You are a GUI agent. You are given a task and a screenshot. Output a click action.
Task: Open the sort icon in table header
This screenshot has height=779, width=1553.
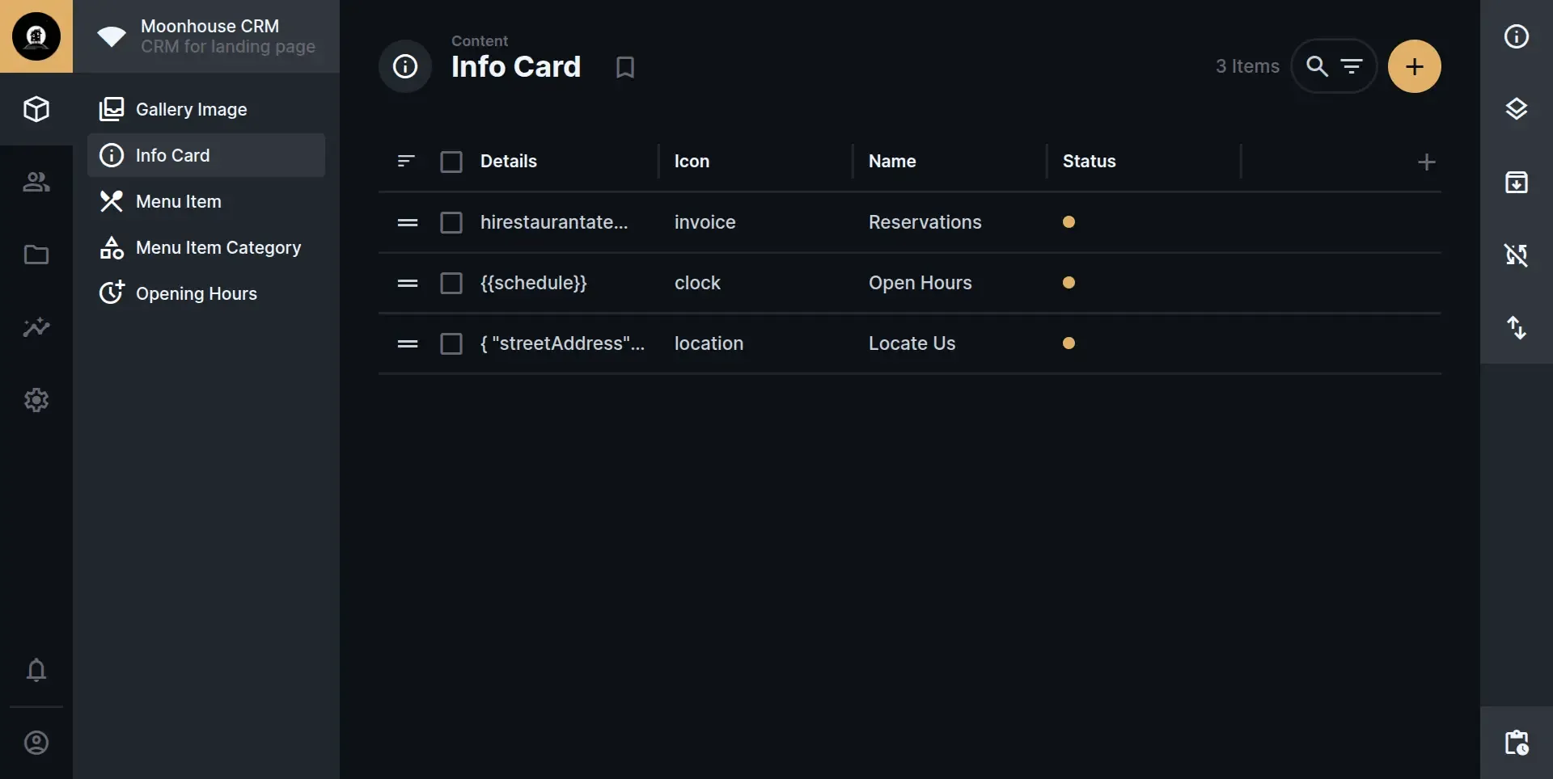406,162
